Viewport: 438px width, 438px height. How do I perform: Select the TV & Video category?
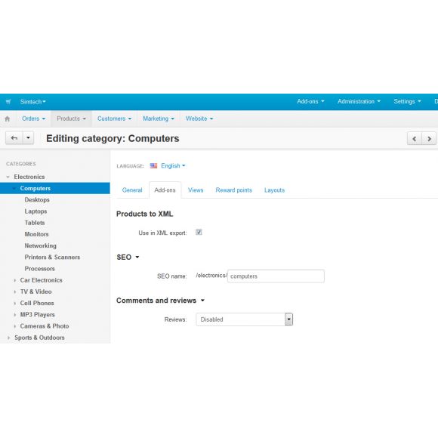coord(35,291)
